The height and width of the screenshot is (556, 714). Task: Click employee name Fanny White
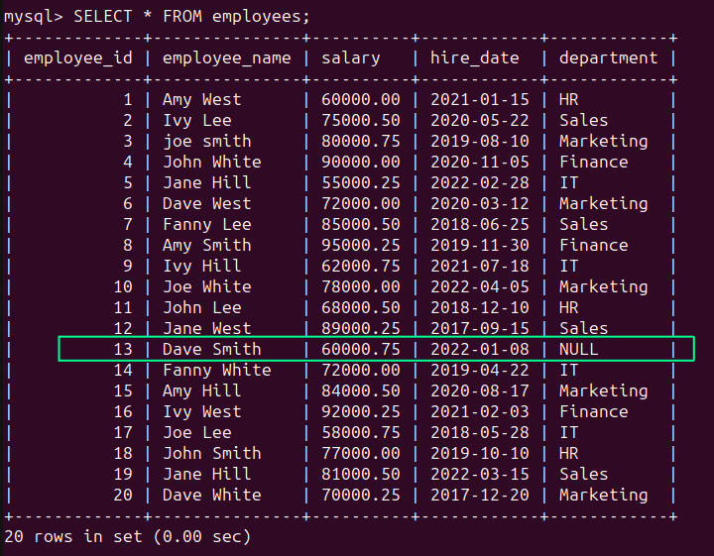[x=216, y=370]
